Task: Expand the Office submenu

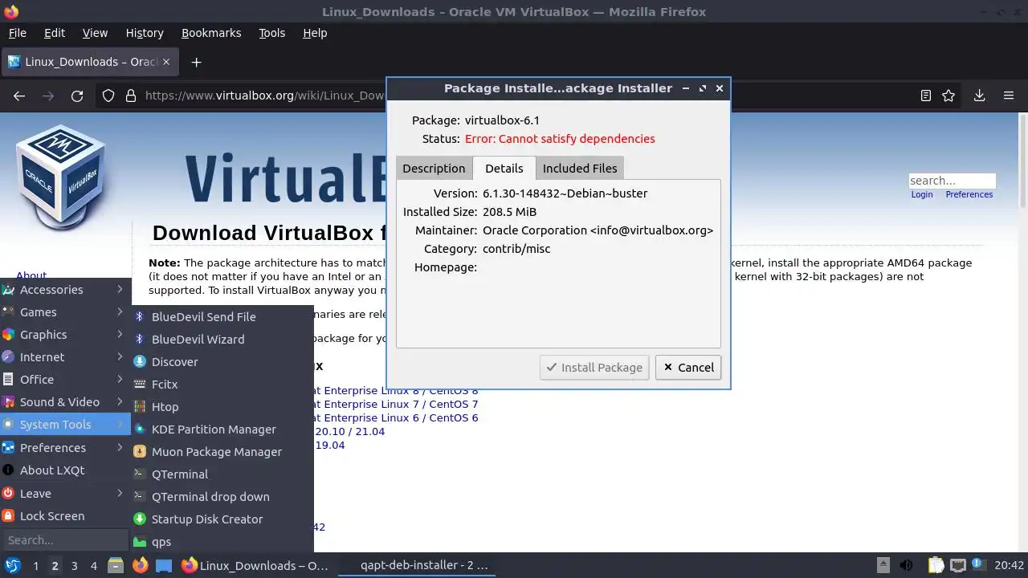Action: (65, 380)
